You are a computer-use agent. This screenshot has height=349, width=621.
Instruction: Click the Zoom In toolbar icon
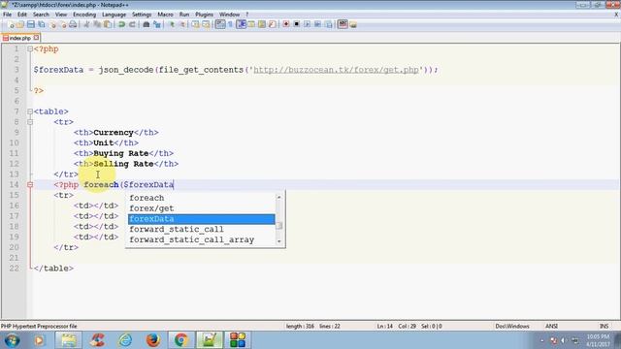click(172, 24)
